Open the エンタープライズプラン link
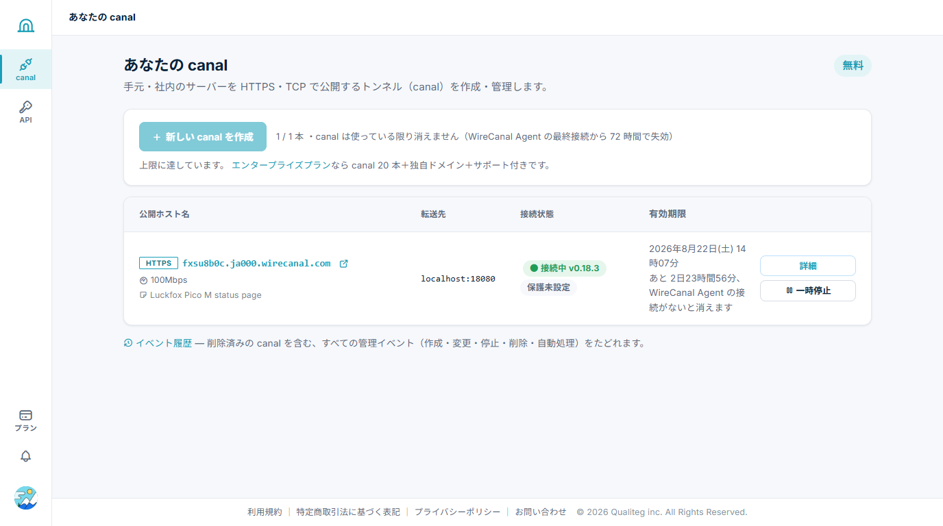 point(281,165)
